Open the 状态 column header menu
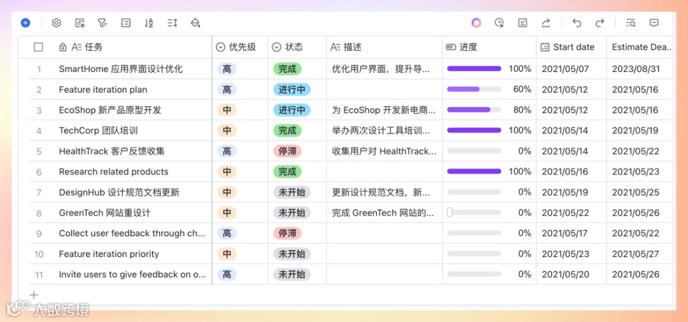This screenshot has height=322, width=688. pyautogui.click(x=297, y=47)
